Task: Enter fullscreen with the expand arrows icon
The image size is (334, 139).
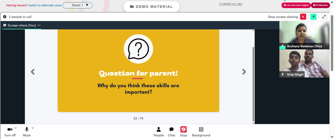Action: coord(324,17)
